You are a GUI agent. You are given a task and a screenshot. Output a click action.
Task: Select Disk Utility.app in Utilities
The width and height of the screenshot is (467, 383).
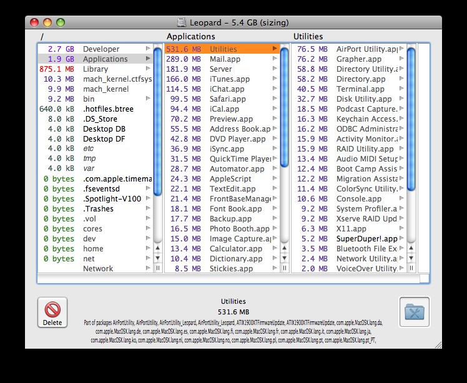(349, 99)
